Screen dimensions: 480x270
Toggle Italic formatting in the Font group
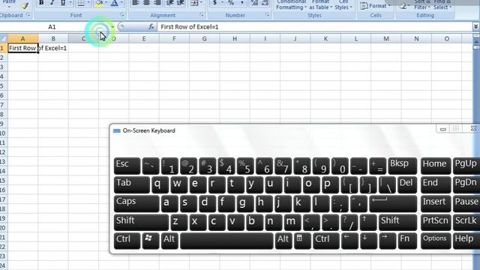[x=52, y=3]
